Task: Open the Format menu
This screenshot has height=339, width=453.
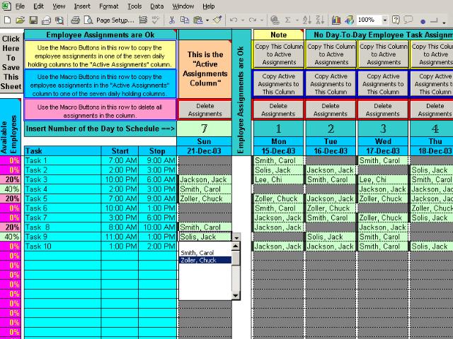Action: (x=108, y=6)
